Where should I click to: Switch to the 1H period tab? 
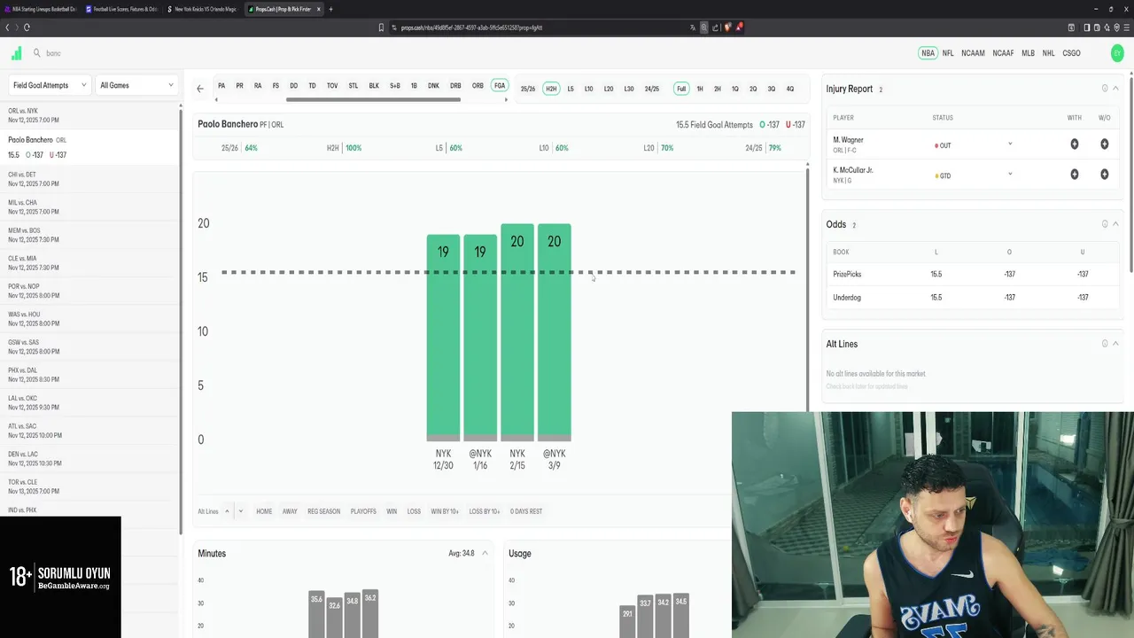click(700, 89)
